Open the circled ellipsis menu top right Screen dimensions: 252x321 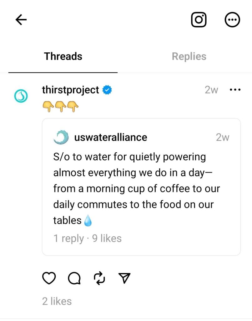(x=232, y=19)
